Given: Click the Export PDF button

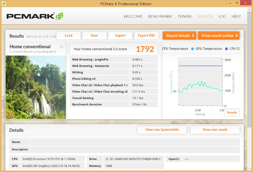Looking at the screenshot, I should (146, 35).
